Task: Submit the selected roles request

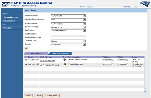Action: point(28,95)
